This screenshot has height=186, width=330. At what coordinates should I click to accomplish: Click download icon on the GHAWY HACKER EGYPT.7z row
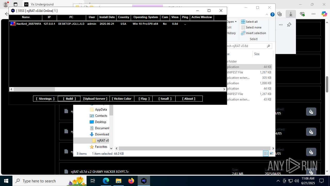(x=311, y=172)
